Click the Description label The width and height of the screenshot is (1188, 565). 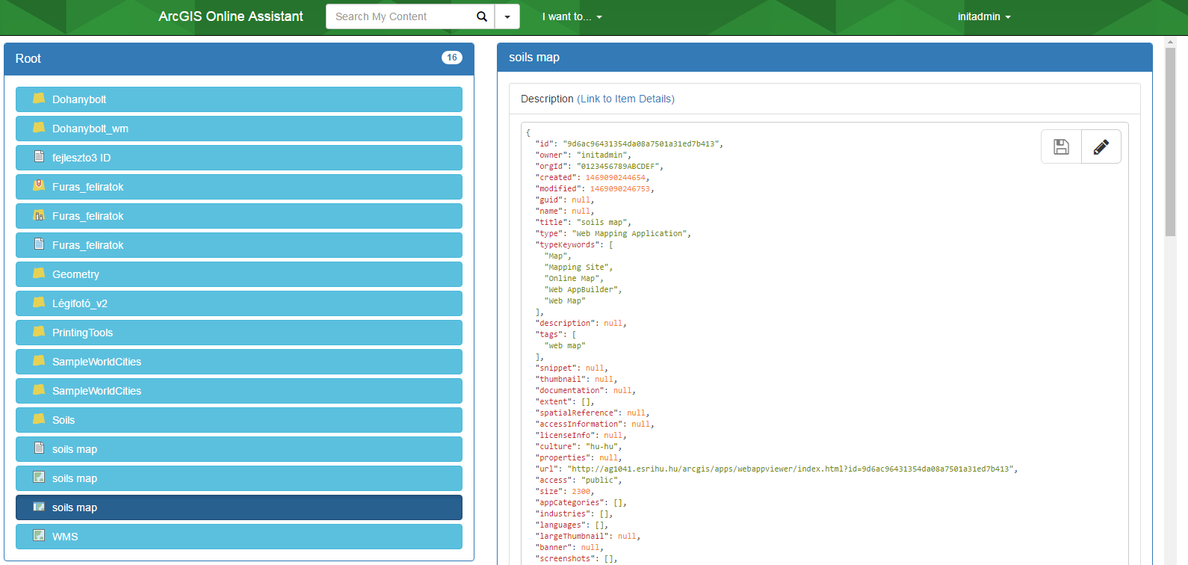[x=547, y=99]
